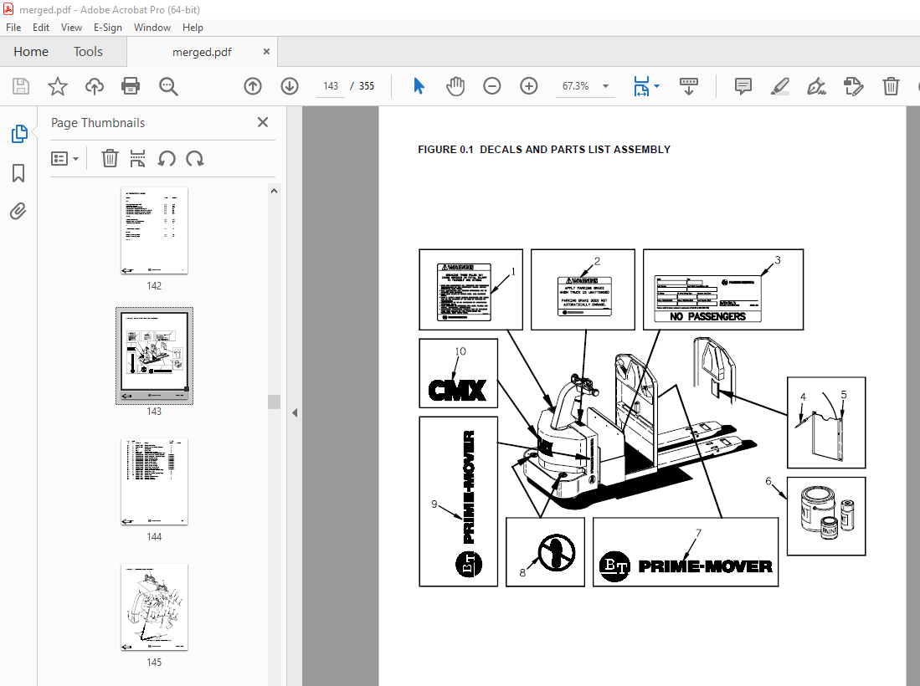Delete selected pages in thumbnails panel
This screenshot has width=920, height=686.
(110, 158)
